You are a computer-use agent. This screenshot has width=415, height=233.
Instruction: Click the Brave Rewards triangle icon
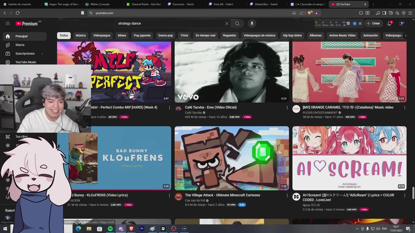click(x=316, y=13)
